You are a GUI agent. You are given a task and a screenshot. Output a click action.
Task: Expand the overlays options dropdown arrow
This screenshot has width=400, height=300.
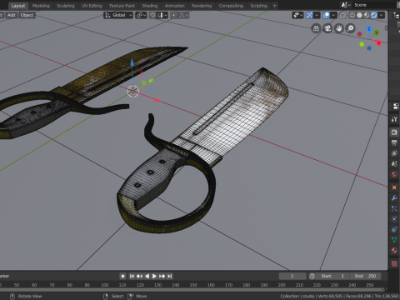click(x=333, y=15)
